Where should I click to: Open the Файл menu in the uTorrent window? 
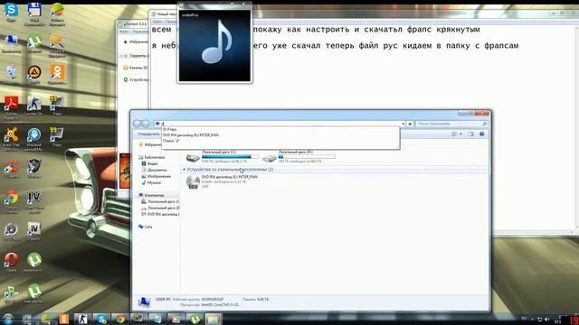(x=124, y=32)
